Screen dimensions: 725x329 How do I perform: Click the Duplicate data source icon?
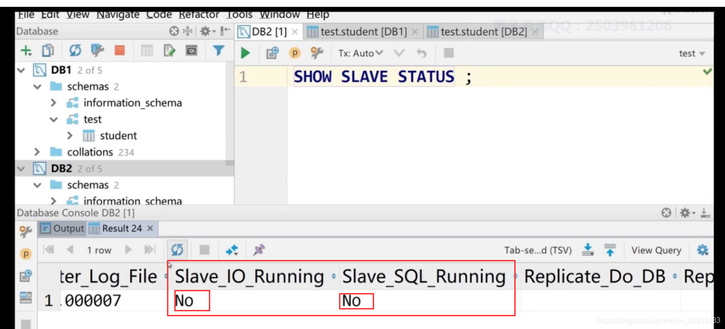[x=48, y=50]
